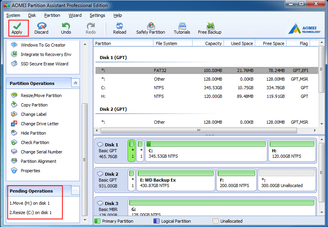328x227 pixels.
Task: Open the Wizard menu
Action: click(x=75, y=15)
